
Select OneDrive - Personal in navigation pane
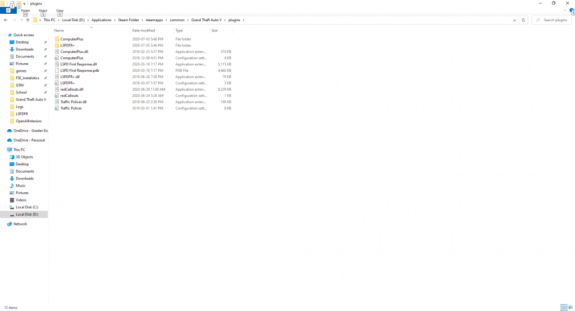coord(29,140)
